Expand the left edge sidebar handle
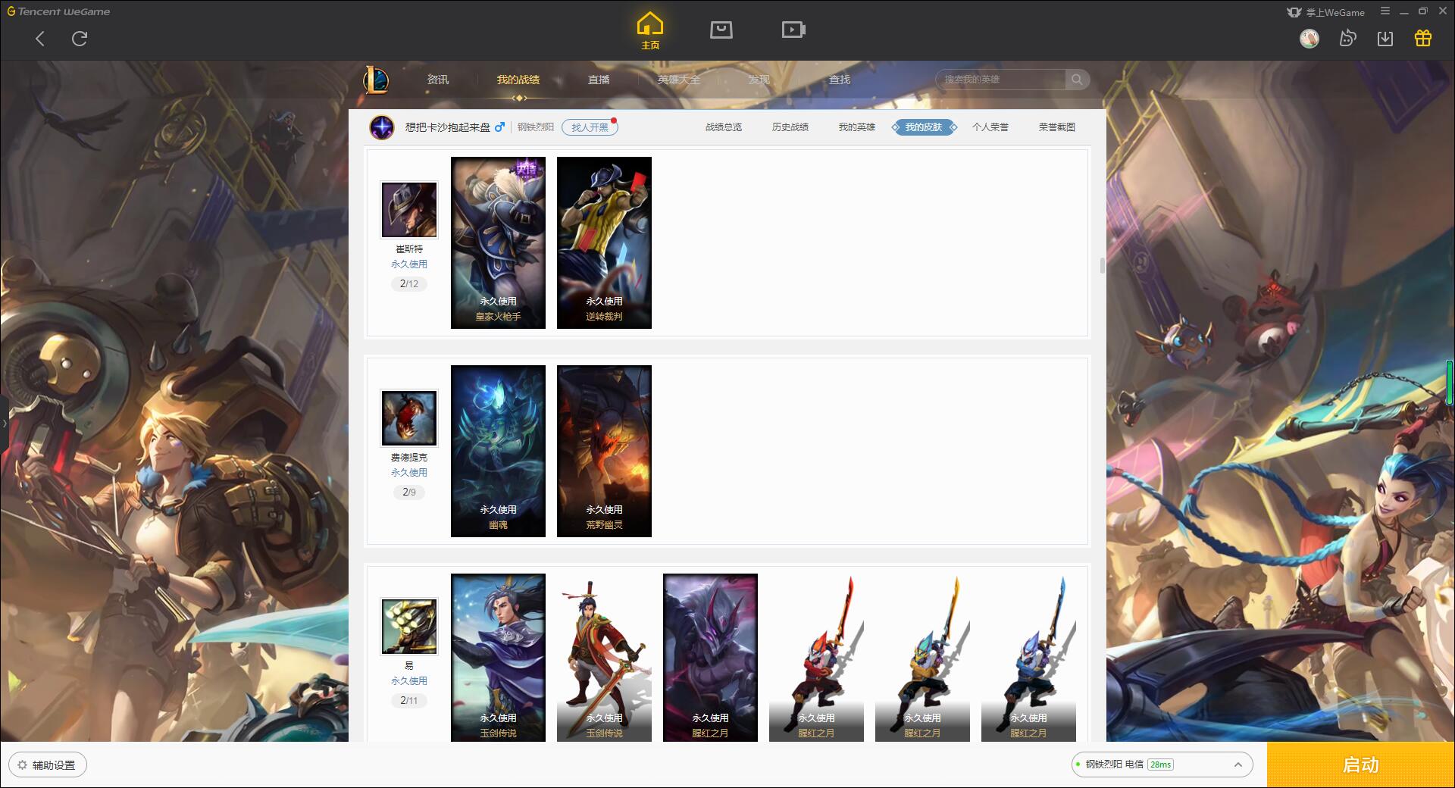The width and height of the screenshot is (1455, 788). [x=4, y=423]
